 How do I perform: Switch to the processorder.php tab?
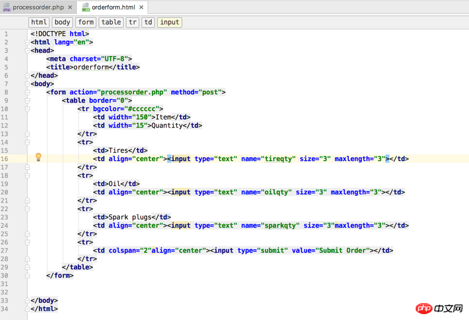tap(38, 7)
